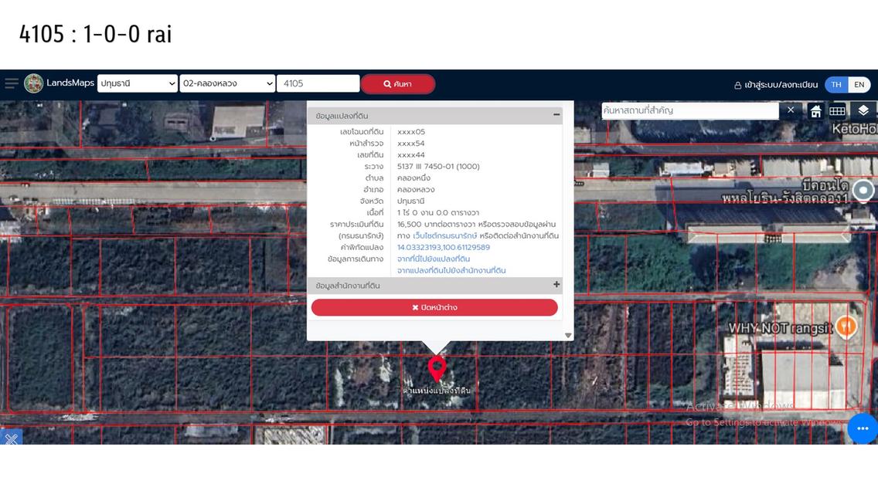Open the grid table icon on the map toolbar
The image size is (878, 494).
tap(837, 111)
